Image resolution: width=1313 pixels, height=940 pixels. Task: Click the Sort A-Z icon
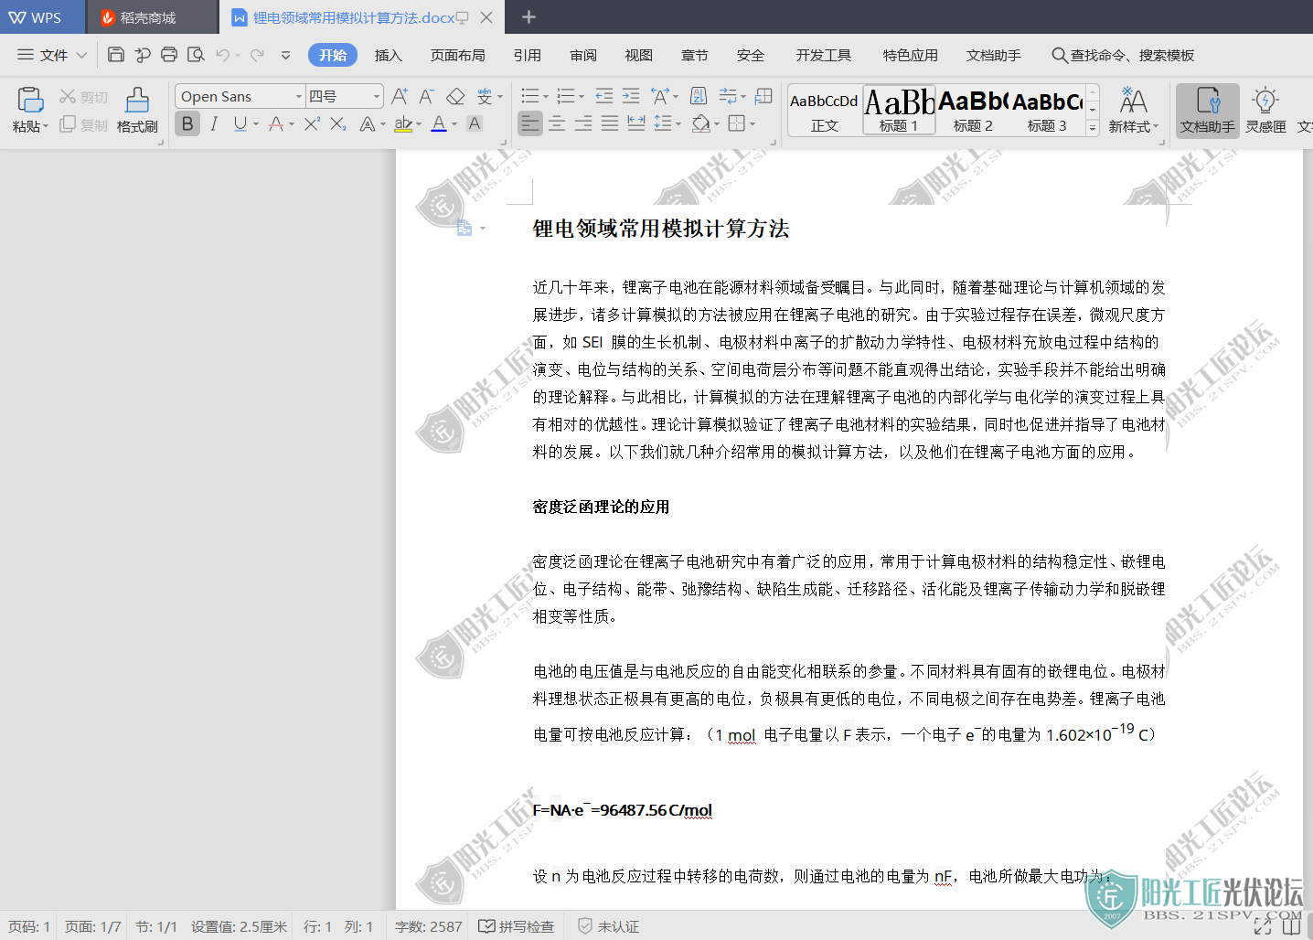[x=699, y=96]
